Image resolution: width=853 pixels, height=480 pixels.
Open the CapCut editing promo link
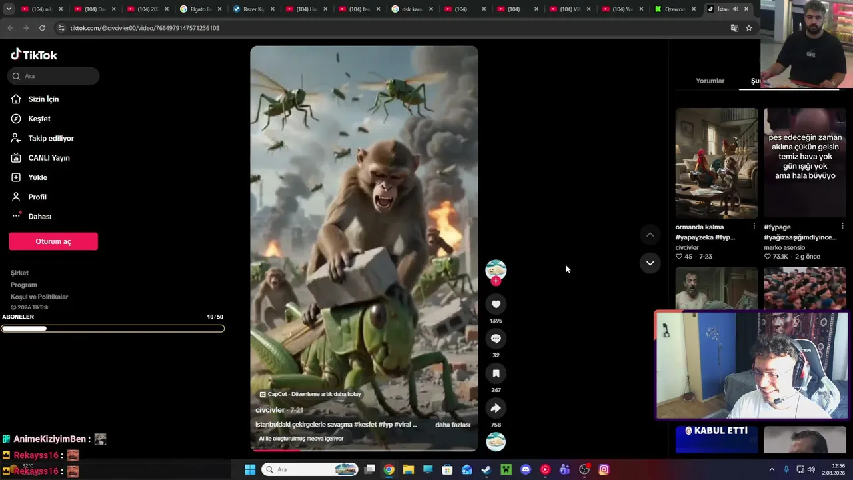(310, 394)
